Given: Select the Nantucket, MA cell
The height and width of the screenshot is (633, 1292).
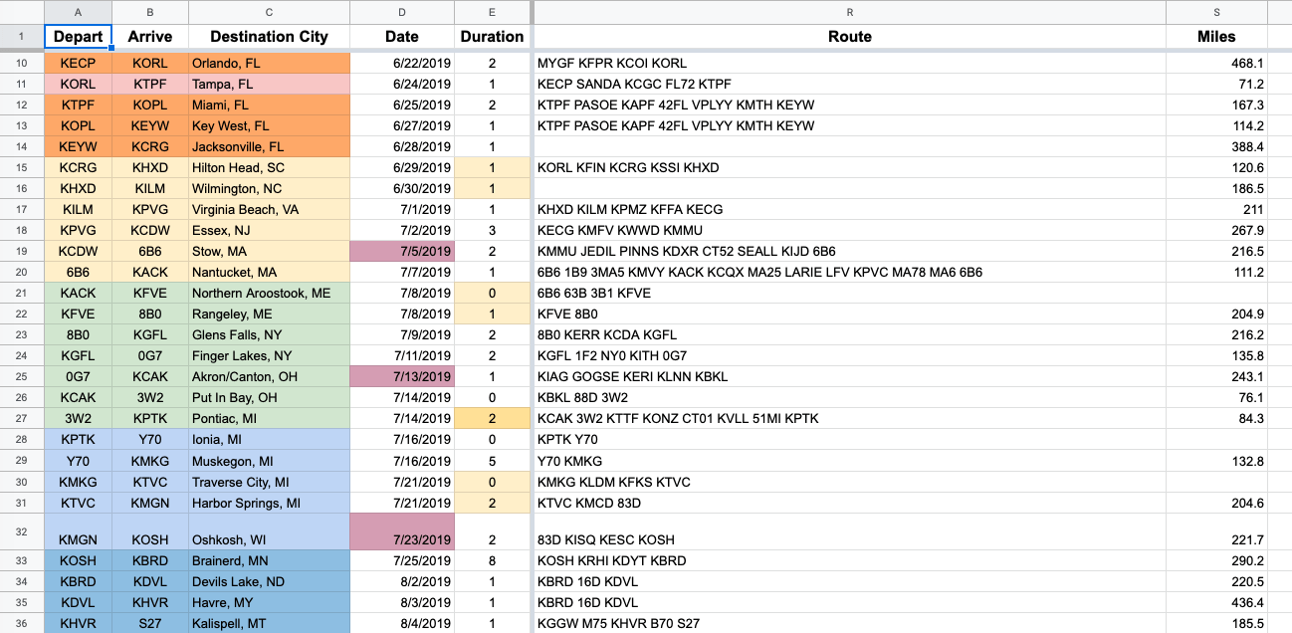Looking at the screenshot, I should coord(269,273).
